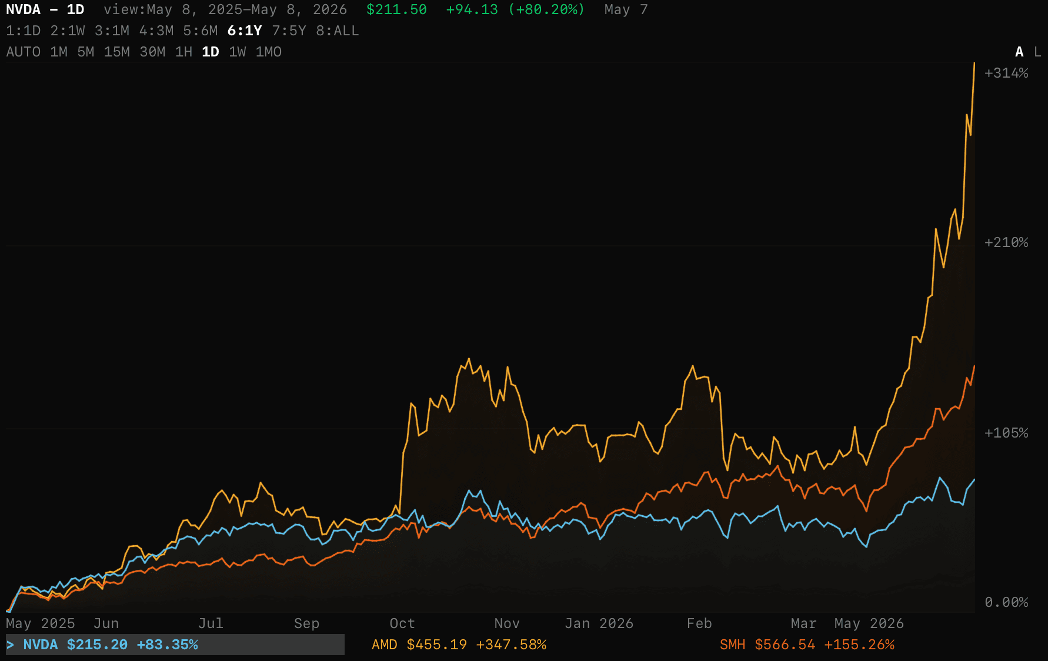Switch to the 5:6M range
The image size is (1048, 661).
201,31
